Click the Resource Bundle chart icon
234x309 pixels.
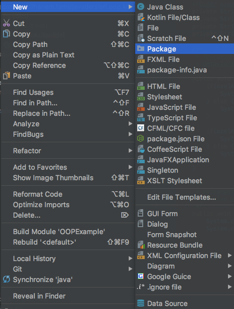tap(141, 245)
